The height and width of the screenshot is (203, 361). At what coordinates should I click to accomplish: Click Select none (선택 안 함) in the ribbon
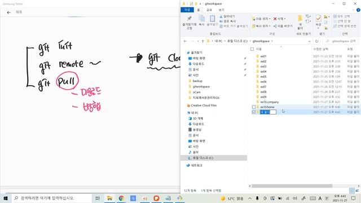pos(342,21)
